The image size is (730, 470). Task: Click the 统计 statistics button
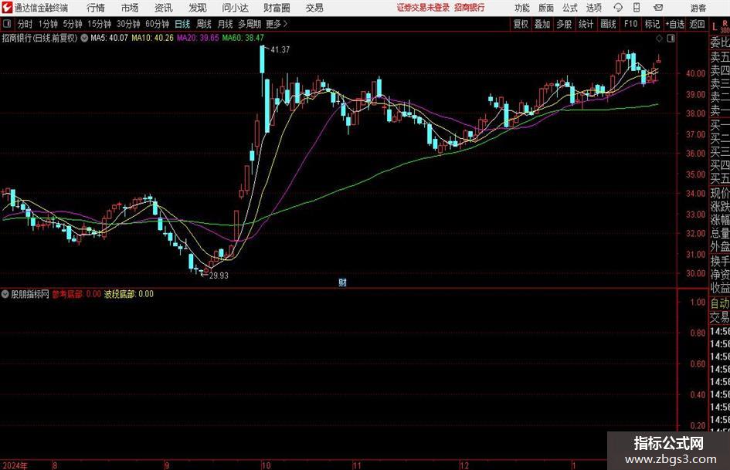point(586,24)
